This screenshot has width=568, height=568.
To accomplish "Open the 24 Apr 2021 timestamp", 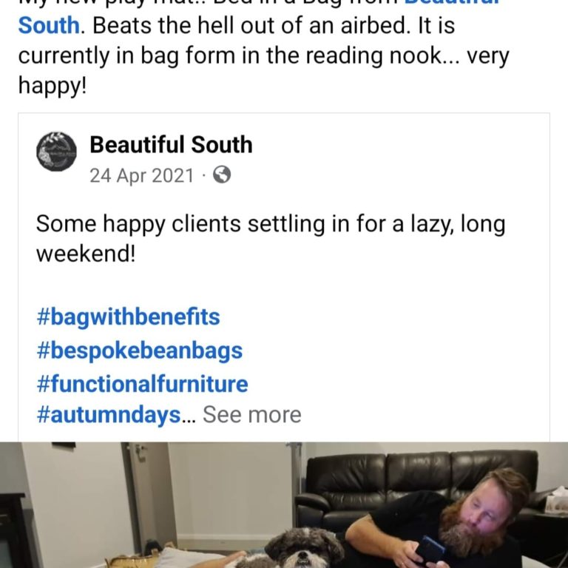I will tap(142, 176).
